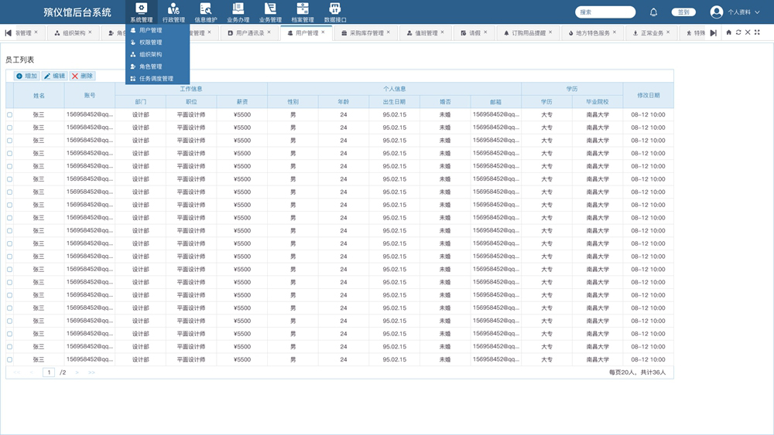Tick the checkbox of the first employee row
The width and height of the screenshot is (774, 435).
(x=10, y=114)
